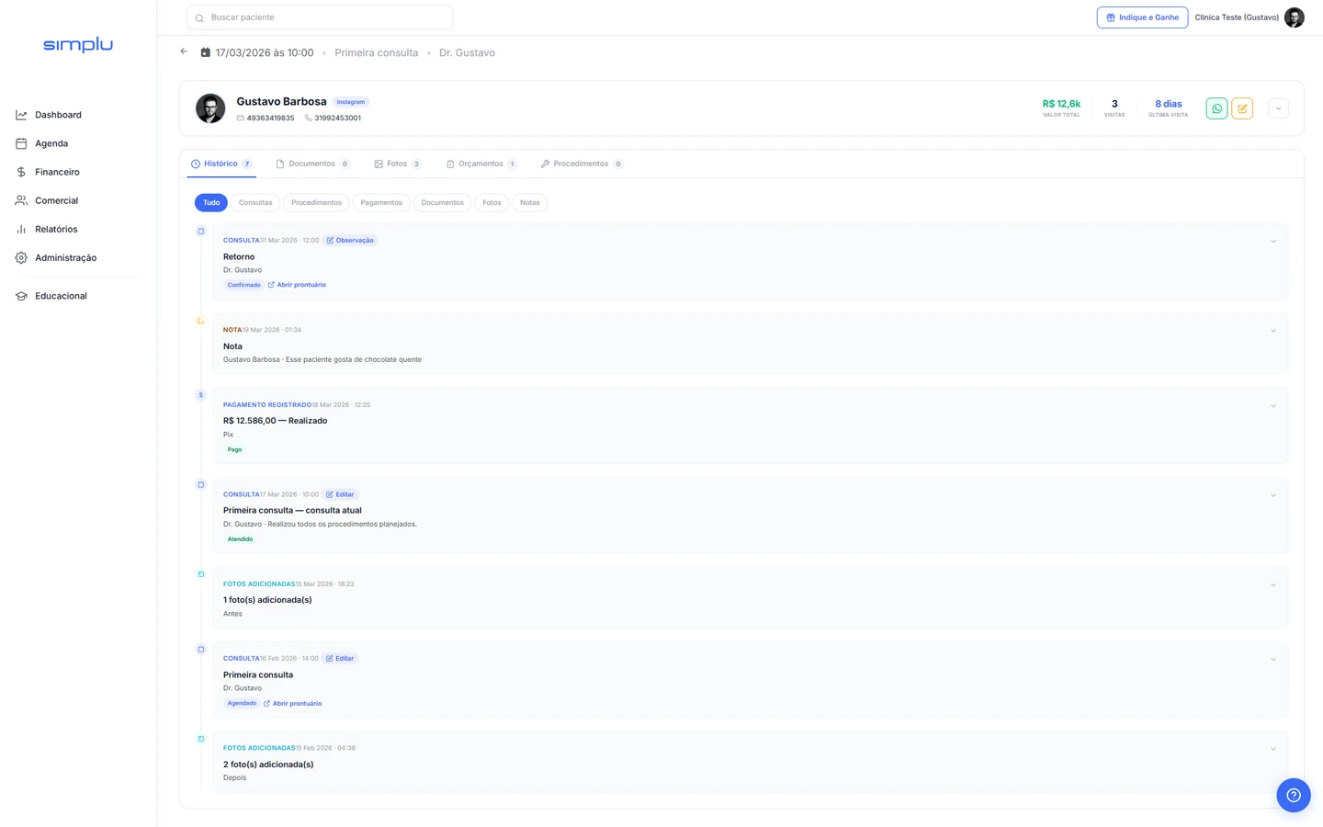The width and height of the screenshot is (1323, 827).
Task: Open Financeiro in the sidebar
Action: tap(57, 172)
